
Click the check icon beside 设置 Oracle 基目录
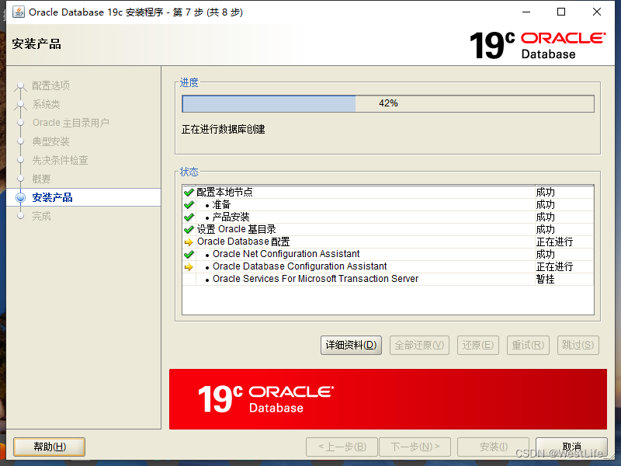pyautogui.click(x=188, y=229)
